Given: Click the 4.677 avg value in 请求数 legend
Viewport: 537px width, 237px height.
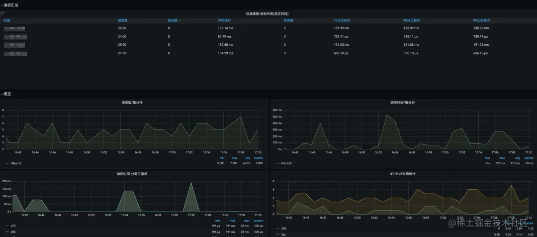Looking at the screenshot, I should [247, 164].
